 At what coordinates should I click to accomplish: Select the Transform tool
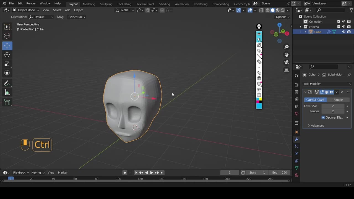point(7,73)
